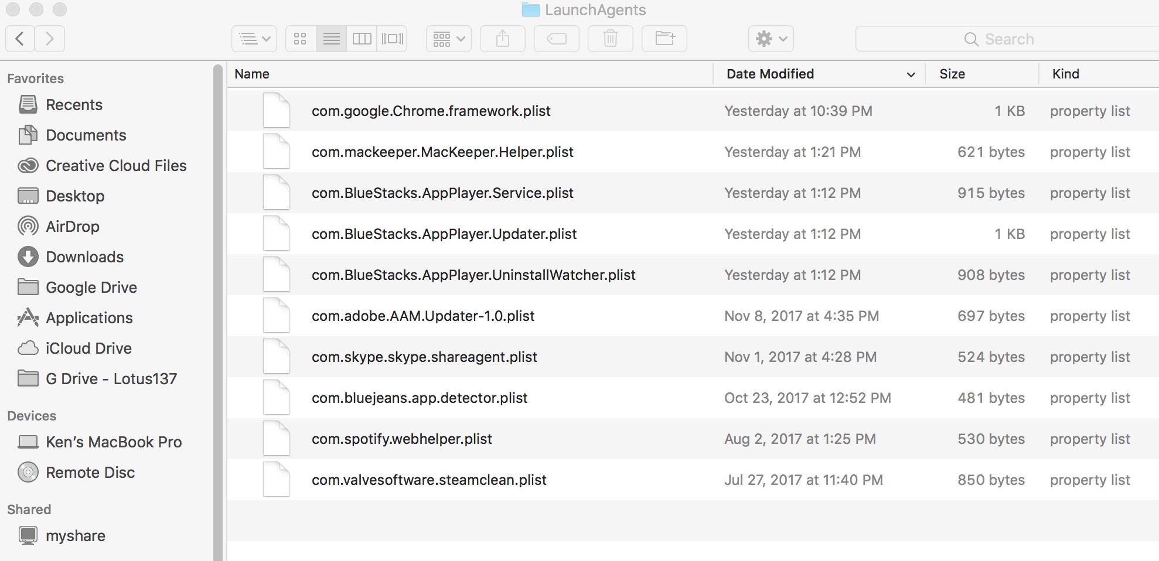Click the BlueStacks Service plist document icon
This screenshot has height=561, width=1159.
[277, 192]
